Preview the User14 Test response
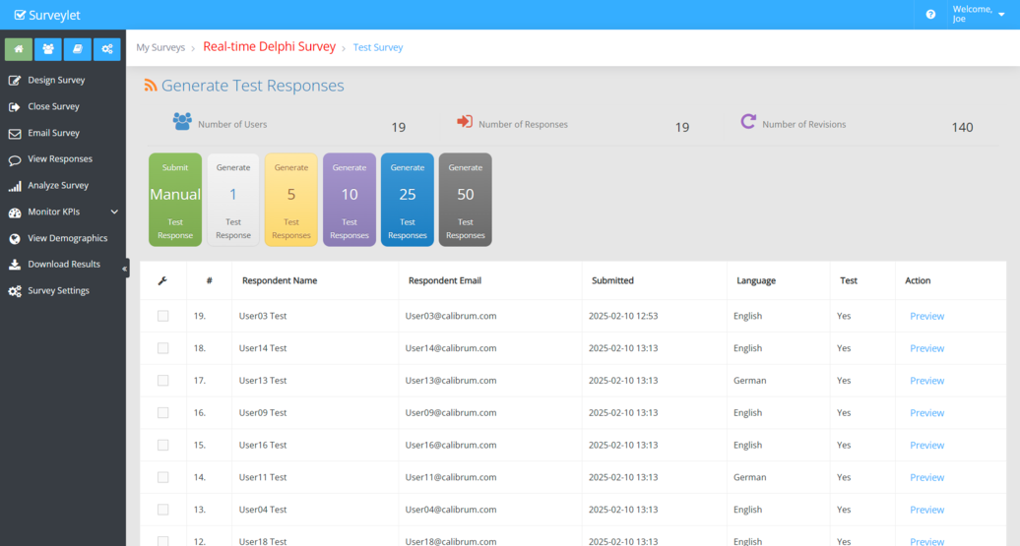Viewport: 1020px width, 546px height. [x=926, y=348]
